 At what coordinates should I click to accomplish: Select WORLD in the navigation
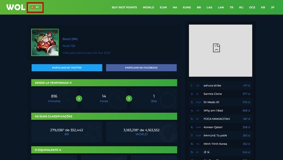[148, 7]
